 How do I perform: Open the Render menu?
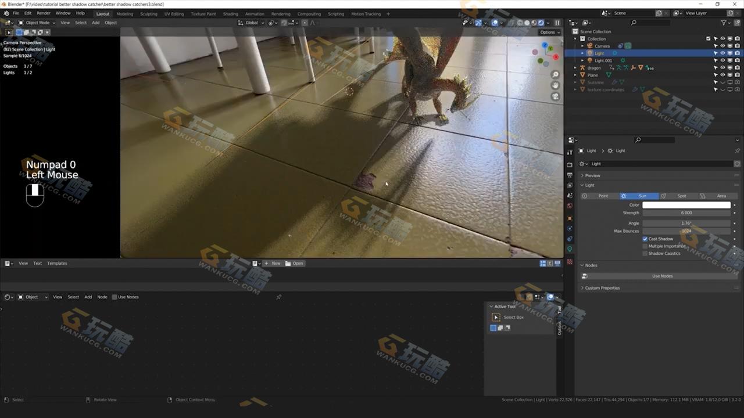click(44, 13)
